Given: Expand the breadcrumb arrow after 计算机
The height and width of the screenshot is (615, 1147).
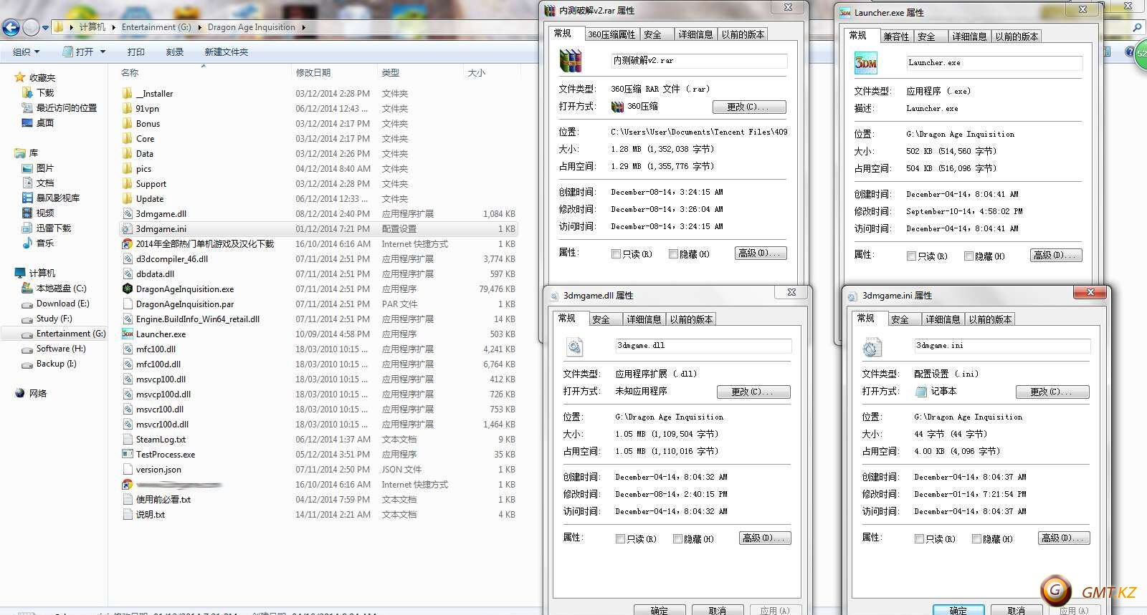Looking at the screenshot, I should tap(113, 28).
